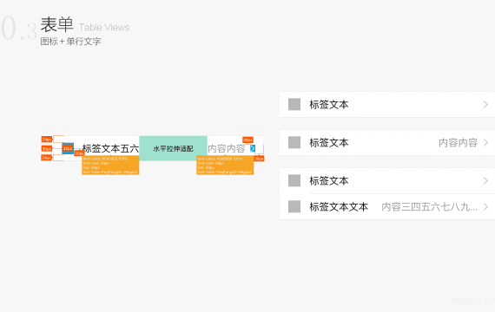Select the teal 水平拉伸适配 block
Viewport: 495px width, 312px height.
point(173,148)
